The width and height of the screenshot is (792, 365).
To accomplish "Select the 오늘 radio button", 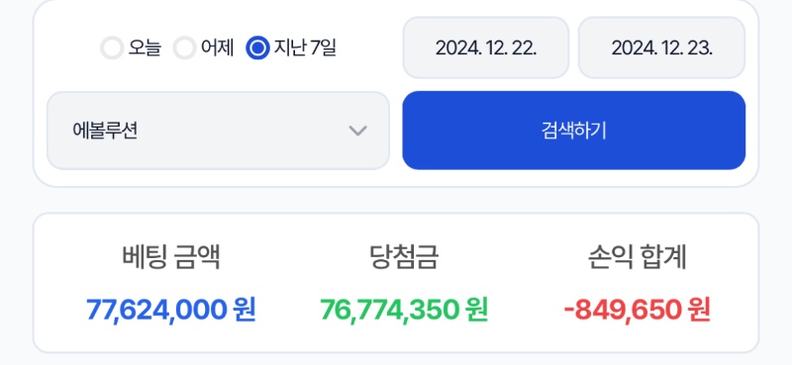I will (112, 47).
